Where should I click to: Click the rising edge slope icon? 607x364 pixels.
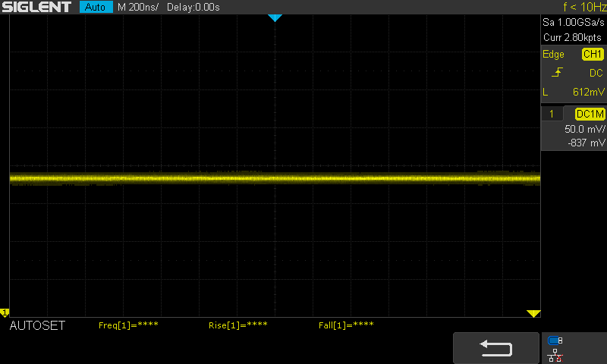click(x=557, y=72)
